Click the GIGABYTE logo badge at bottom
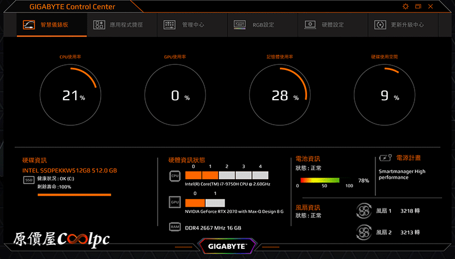This screenshot has height=259, width=455. (227, 246)
